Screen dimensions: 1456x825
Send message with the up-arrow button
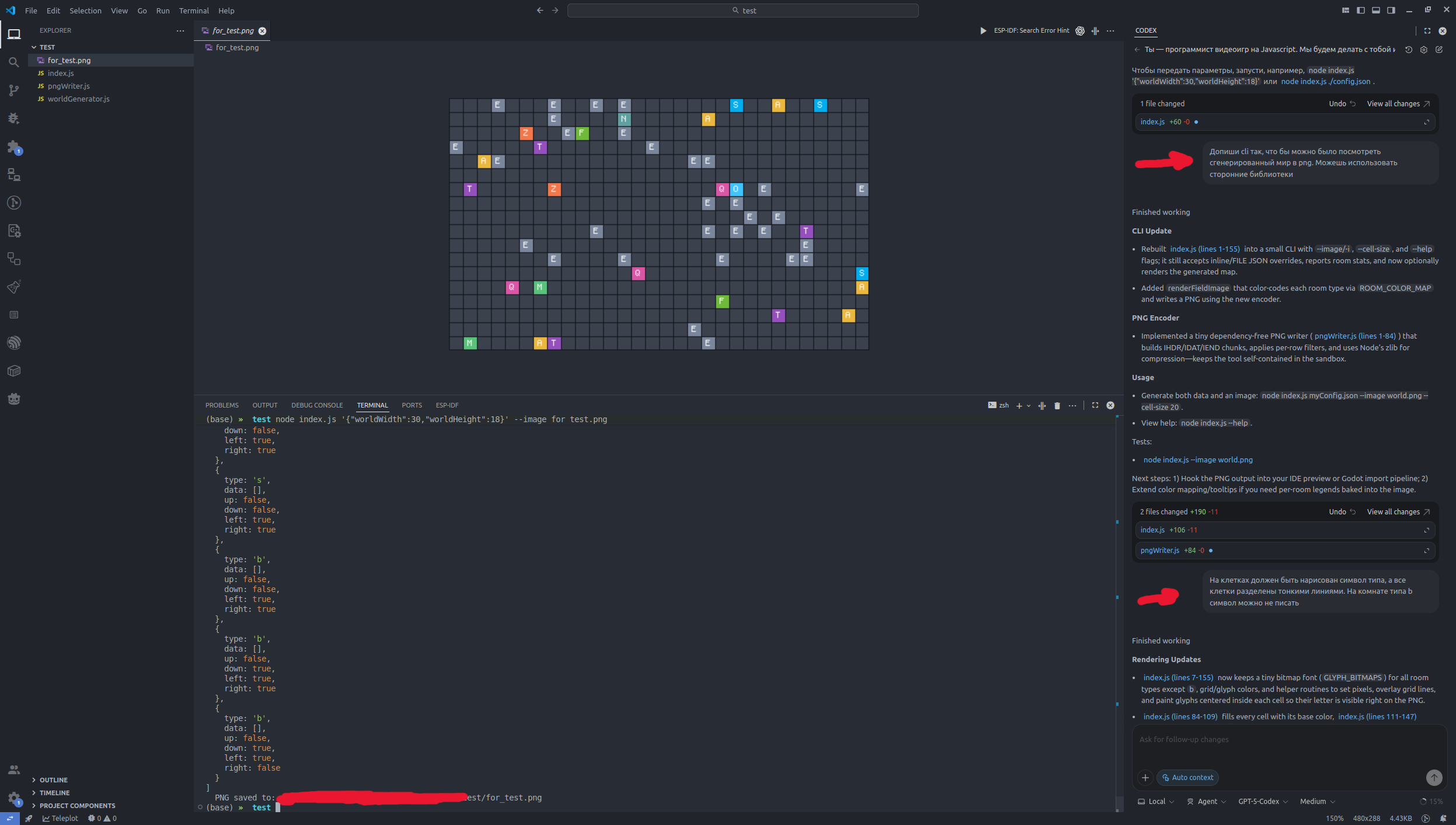[x=1434, y=777]
